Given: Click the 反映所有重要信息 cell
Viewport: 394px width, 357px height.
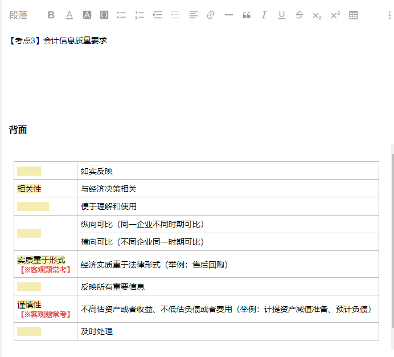Looking at the screenshot, I should (228, 287).
